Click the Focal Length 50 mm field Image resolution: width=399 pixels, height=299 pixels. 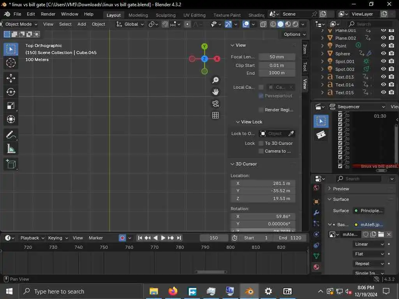[277, 57]
